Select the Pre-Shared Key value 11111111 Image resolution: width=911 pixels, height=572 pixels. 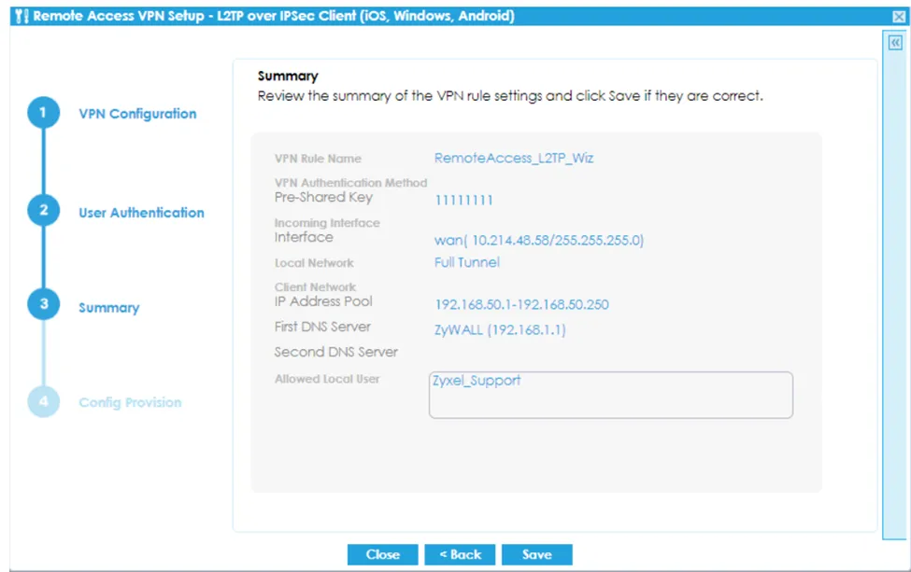pyautogui.click(x=463, y=201)
